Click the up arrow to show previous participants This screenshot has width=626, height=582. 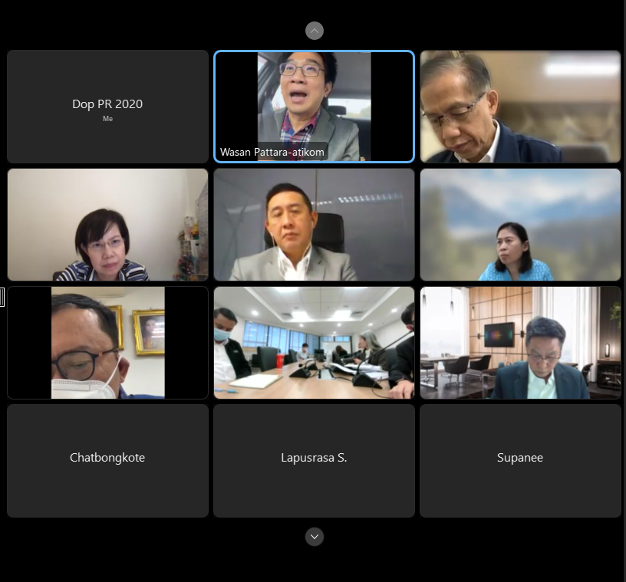click(x=315, y=31)
